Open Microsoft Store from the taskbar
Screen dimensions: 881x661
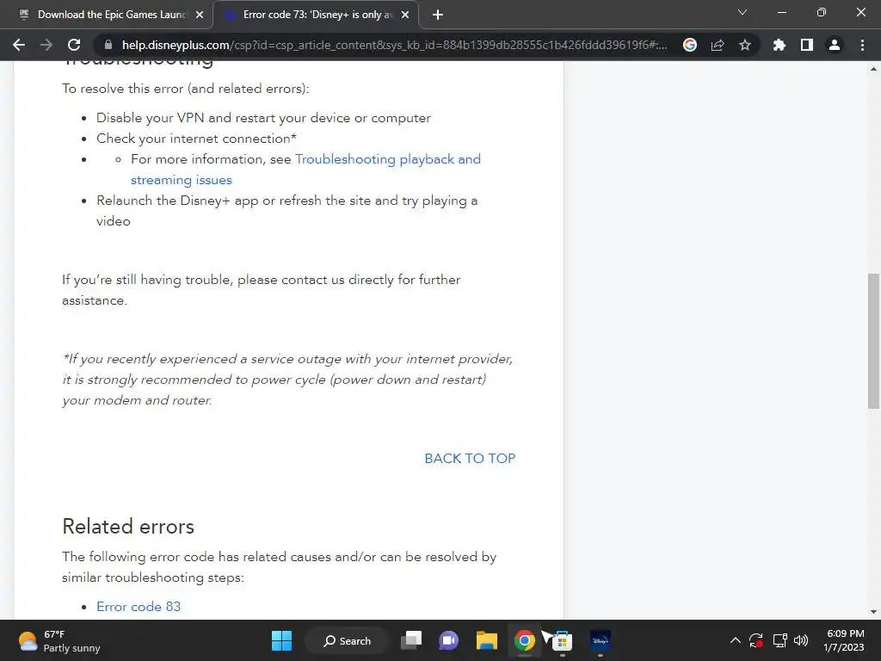pos(561,640)
